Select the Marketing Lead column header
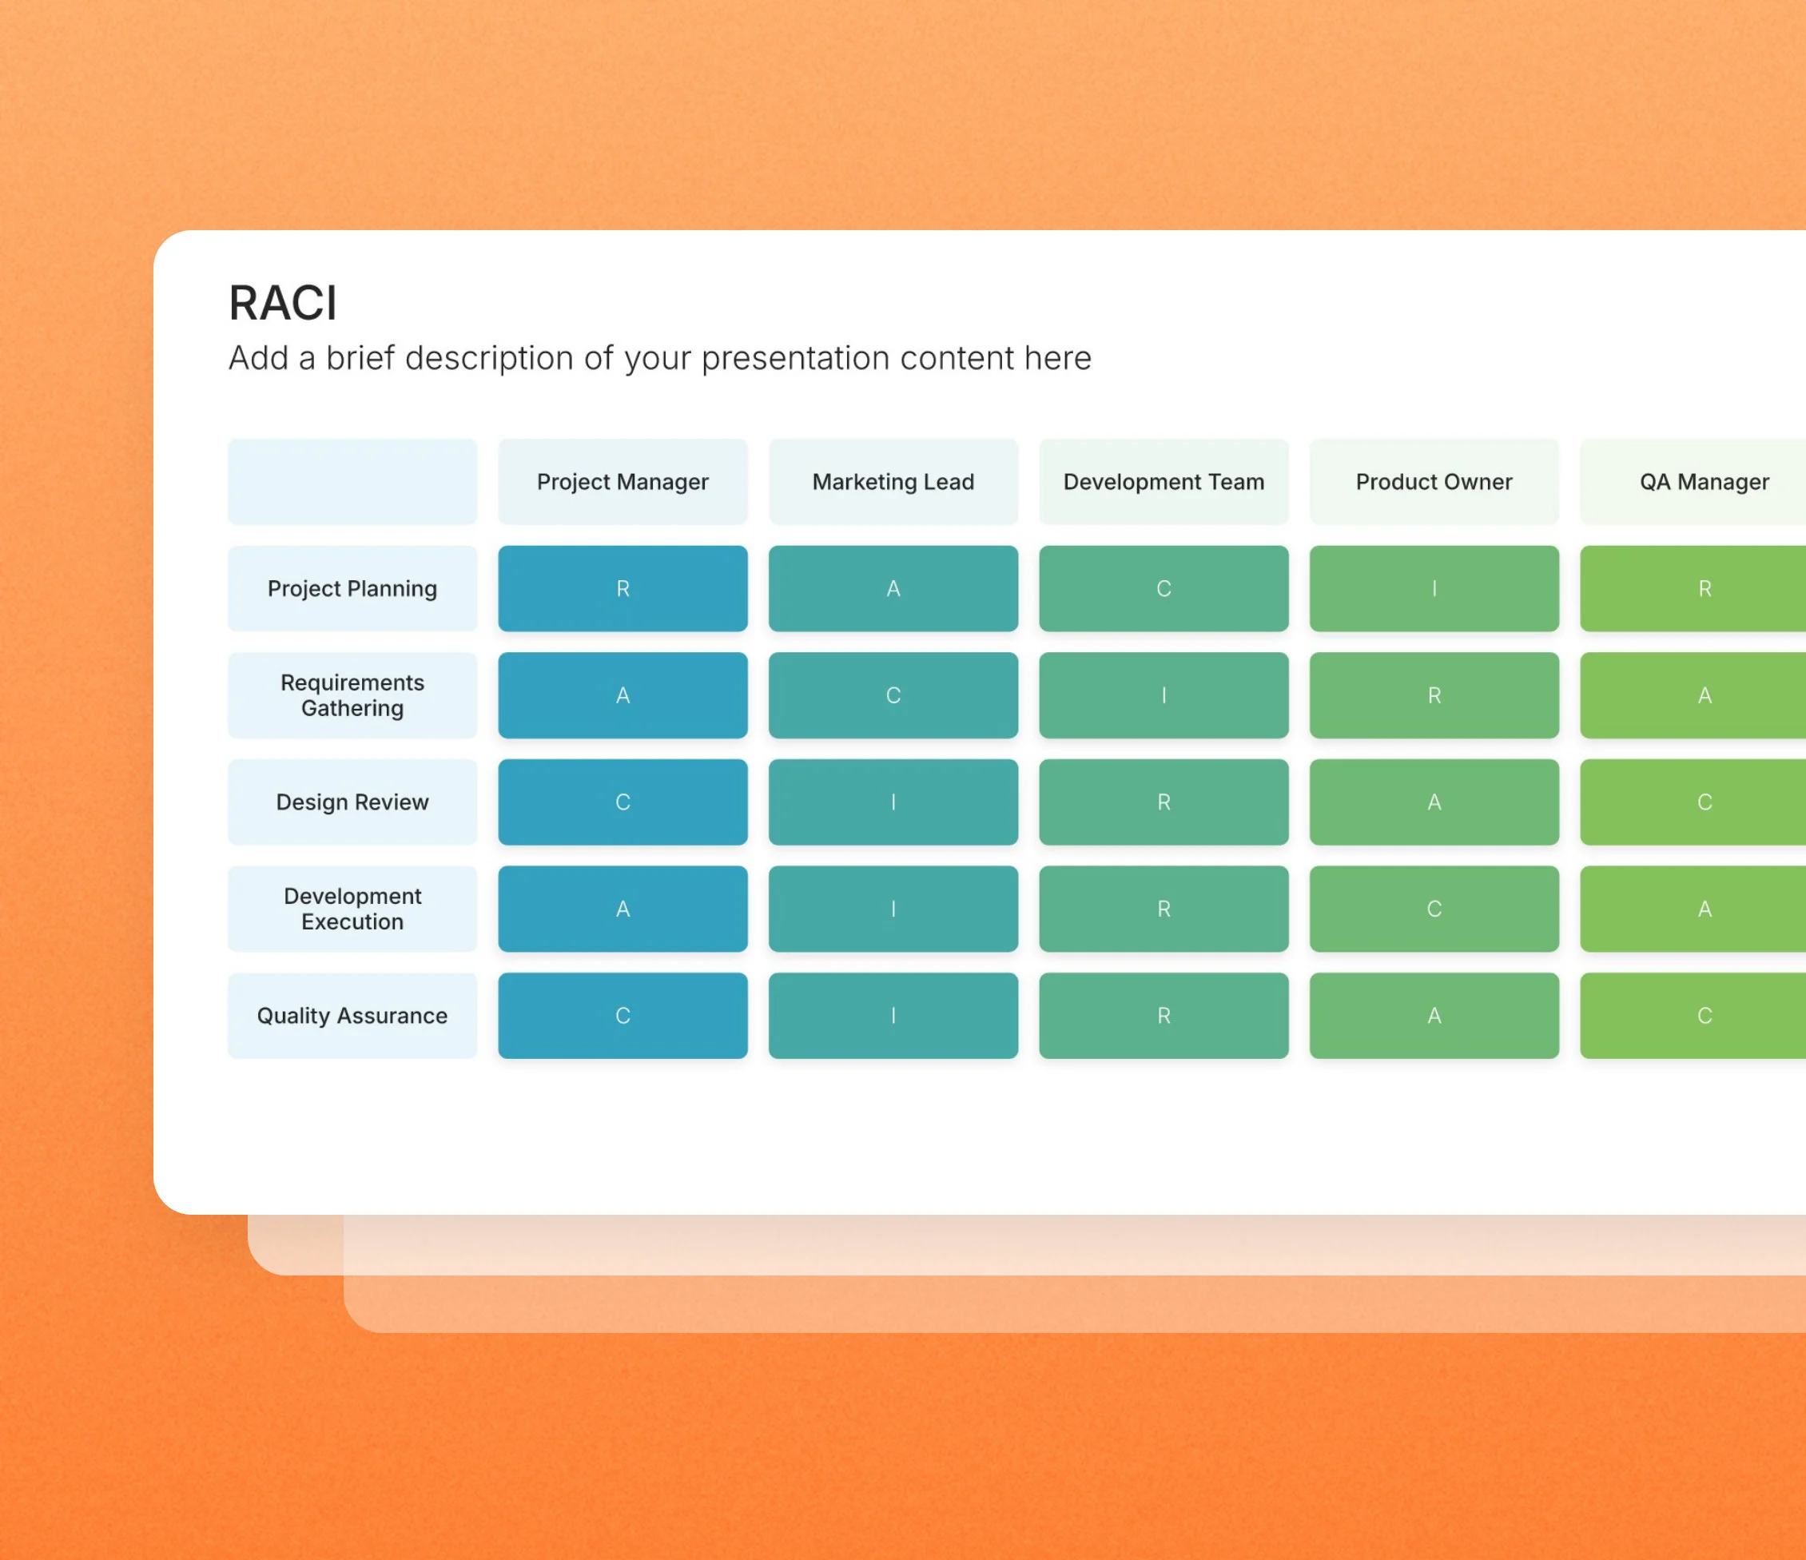The height and width of the screenshot is (1560, 1806). point(893,482)
